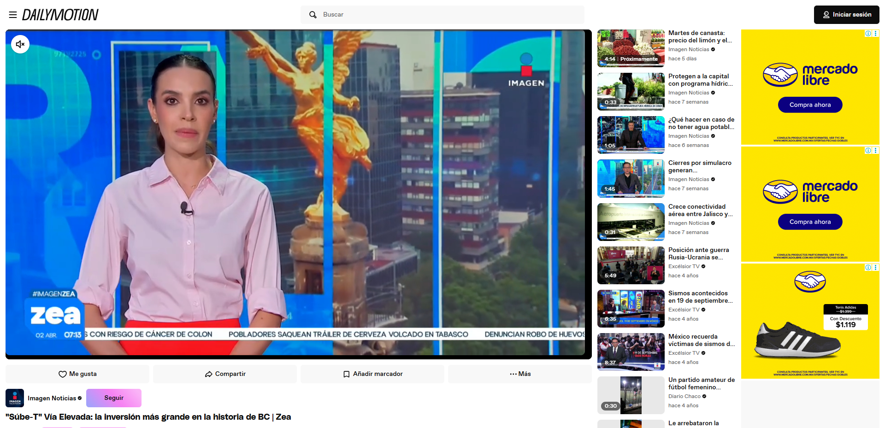Click the ad info icon on sneaker ad

pyautogui.click(x=868, y=268)
